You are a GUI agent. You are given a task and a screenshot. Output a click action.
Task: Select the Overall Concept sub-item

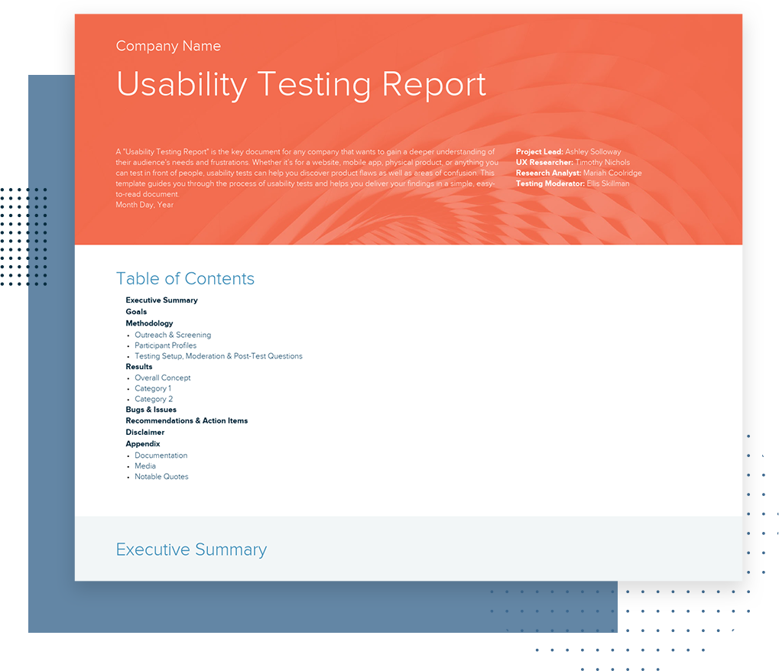(163, 378)
